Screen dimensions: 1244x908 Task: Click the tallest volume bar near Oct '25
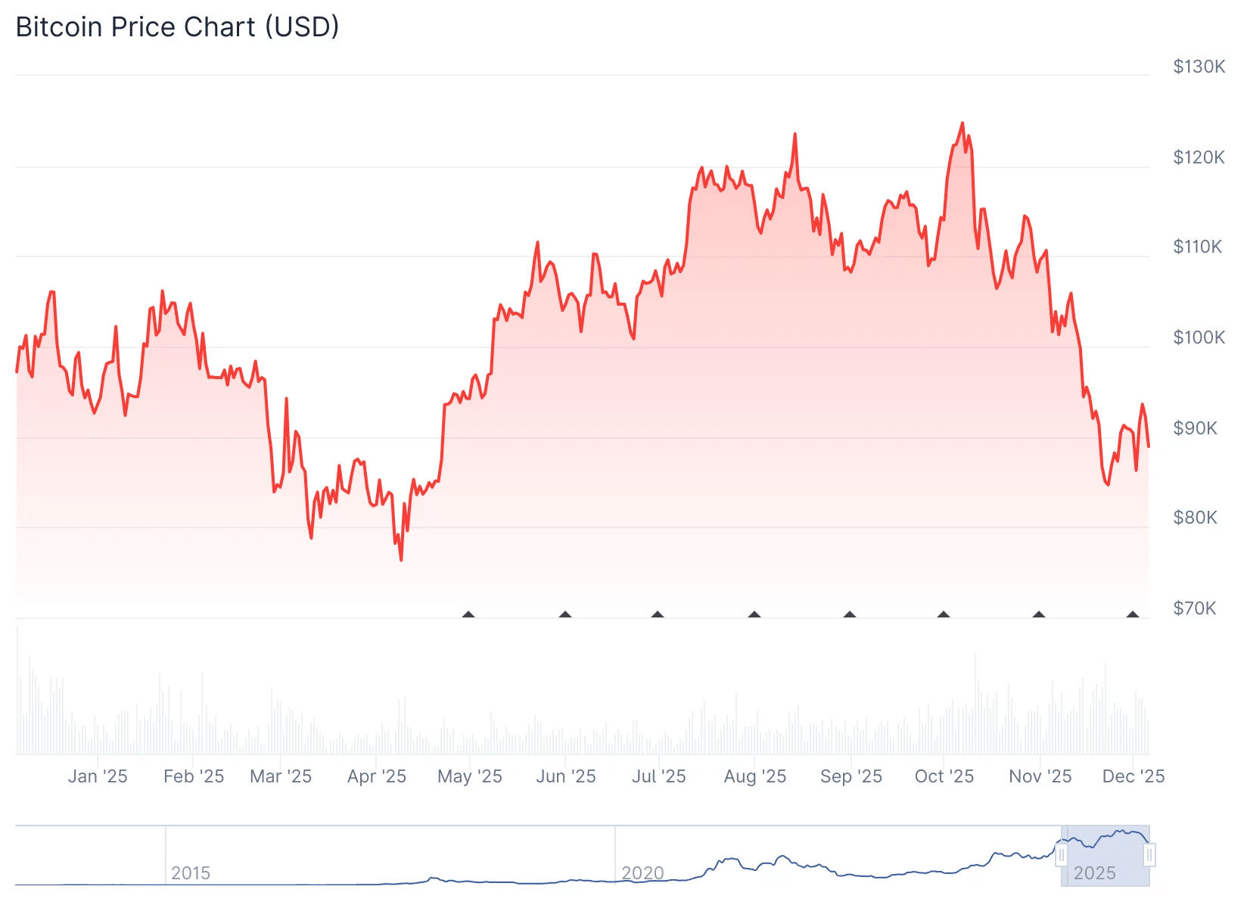pos(975,703)
